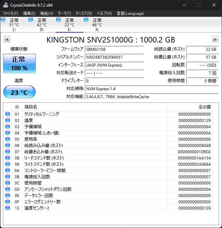Screen dimensions: 222x228
Task: Close the CrystalDiskInfo window
Action: click(x=214, y=5)
